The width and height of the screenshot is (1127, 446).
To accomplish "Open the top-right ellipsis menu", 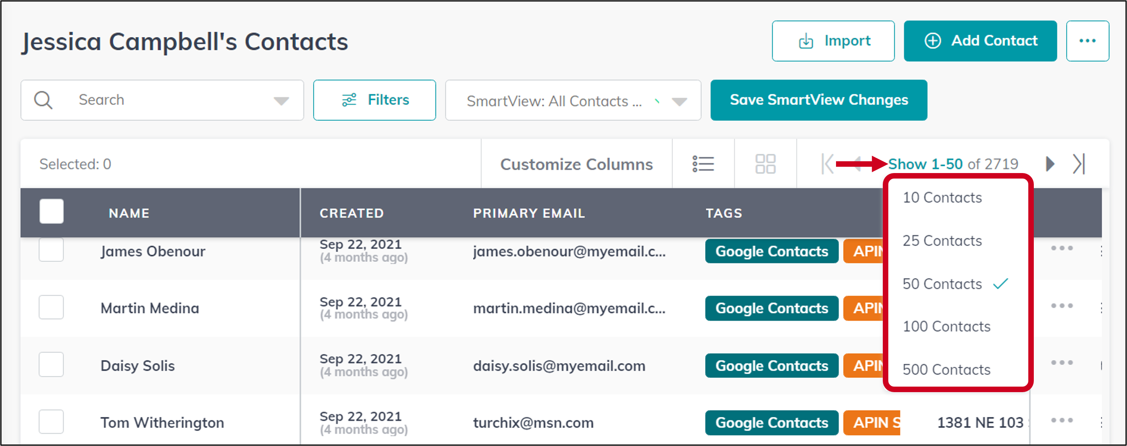I will pyautogui.click(x=1088, y=41).
